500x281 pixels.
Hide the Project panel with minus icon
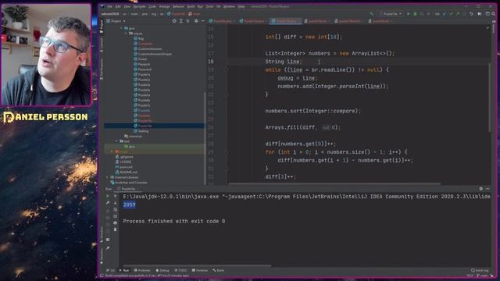203,21
